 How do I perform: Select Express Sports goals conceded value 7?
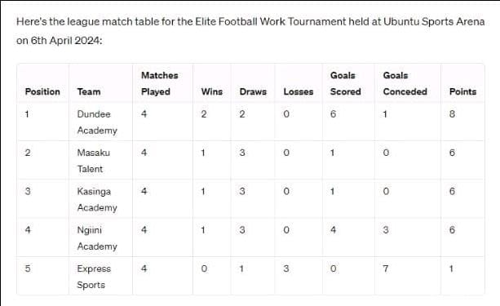(386, 268)
